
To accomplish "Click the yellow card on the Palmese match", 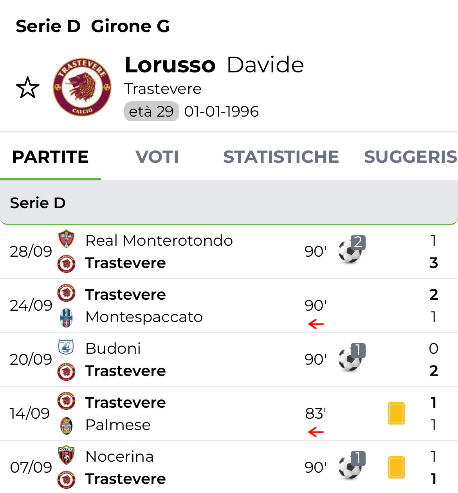I will (x=396, y=413).
